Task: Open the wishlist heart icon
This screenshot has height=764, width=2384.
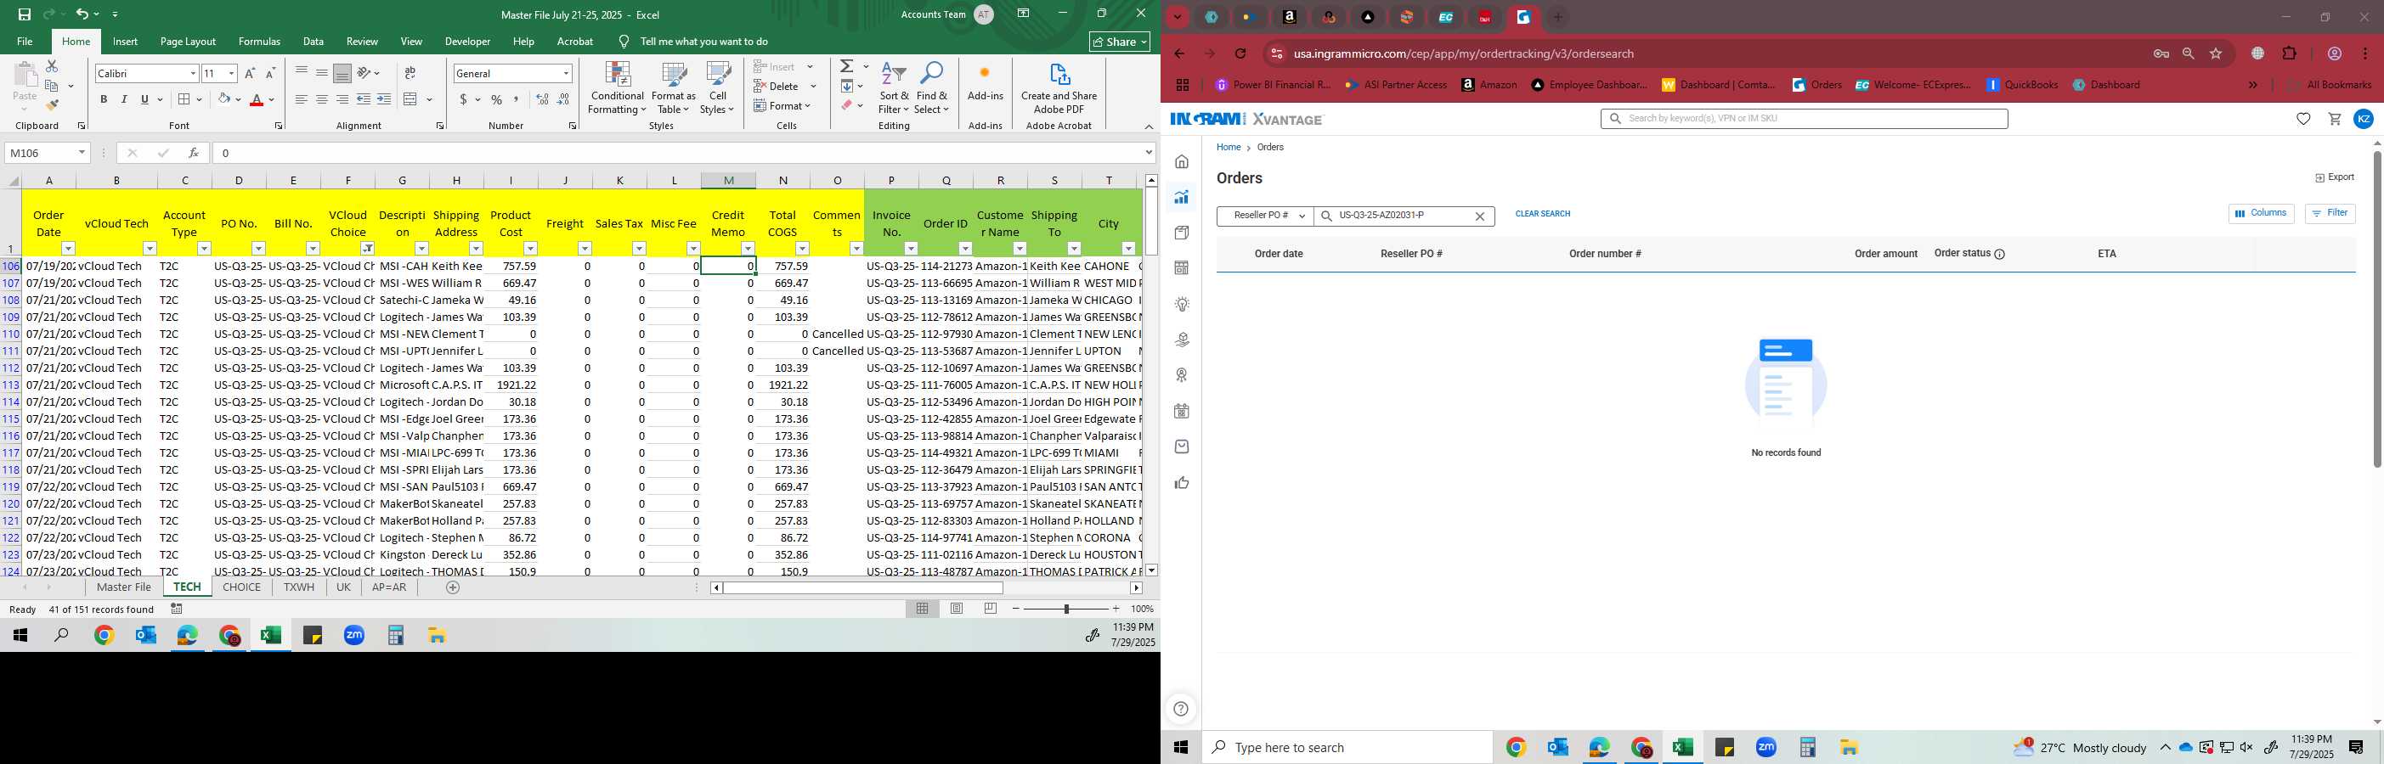Action: tap(2303, 118)
